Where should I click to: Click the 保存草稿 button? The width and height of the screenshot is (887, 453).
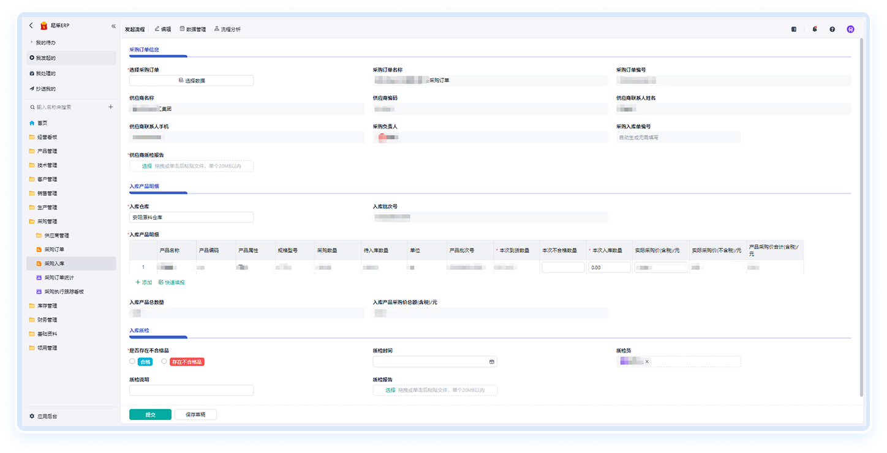pyautogui.click(x=195, y=414)
